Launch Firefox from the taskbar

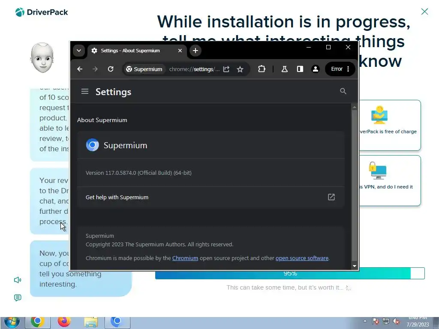pos(64,323)
